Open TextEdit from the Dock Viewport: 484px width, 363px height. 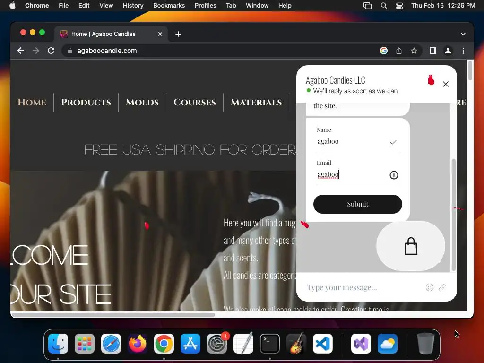tap(243, 344)
